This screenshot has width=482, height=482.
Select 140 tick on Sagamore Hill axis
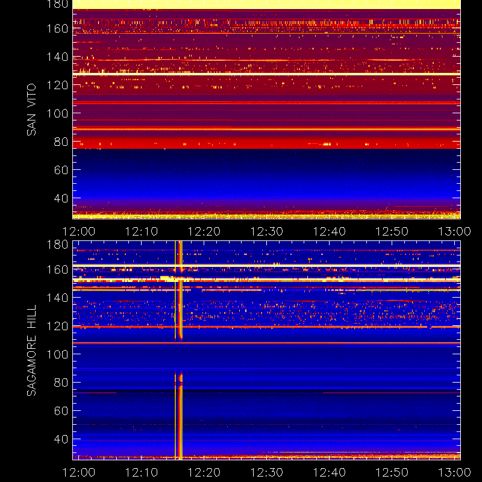(57, 298)
